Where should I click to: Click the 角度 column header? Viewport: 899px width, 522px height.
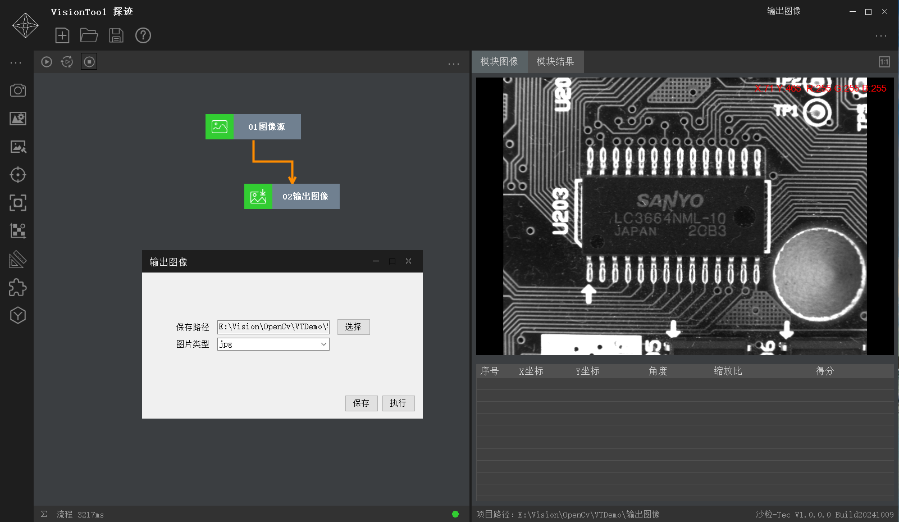[658, 371]
